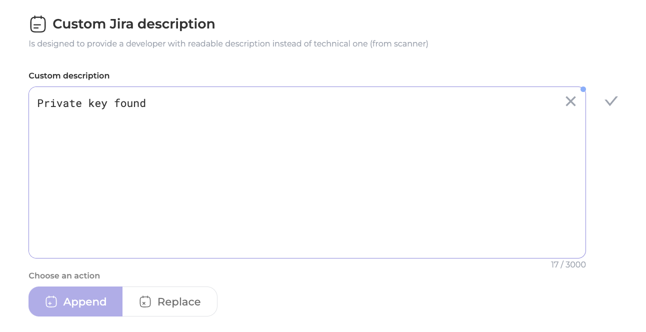The image size is (646, 332).
Task: Click the "Choose an action" label
Action: pyautogui.click(x=64, y=275)
